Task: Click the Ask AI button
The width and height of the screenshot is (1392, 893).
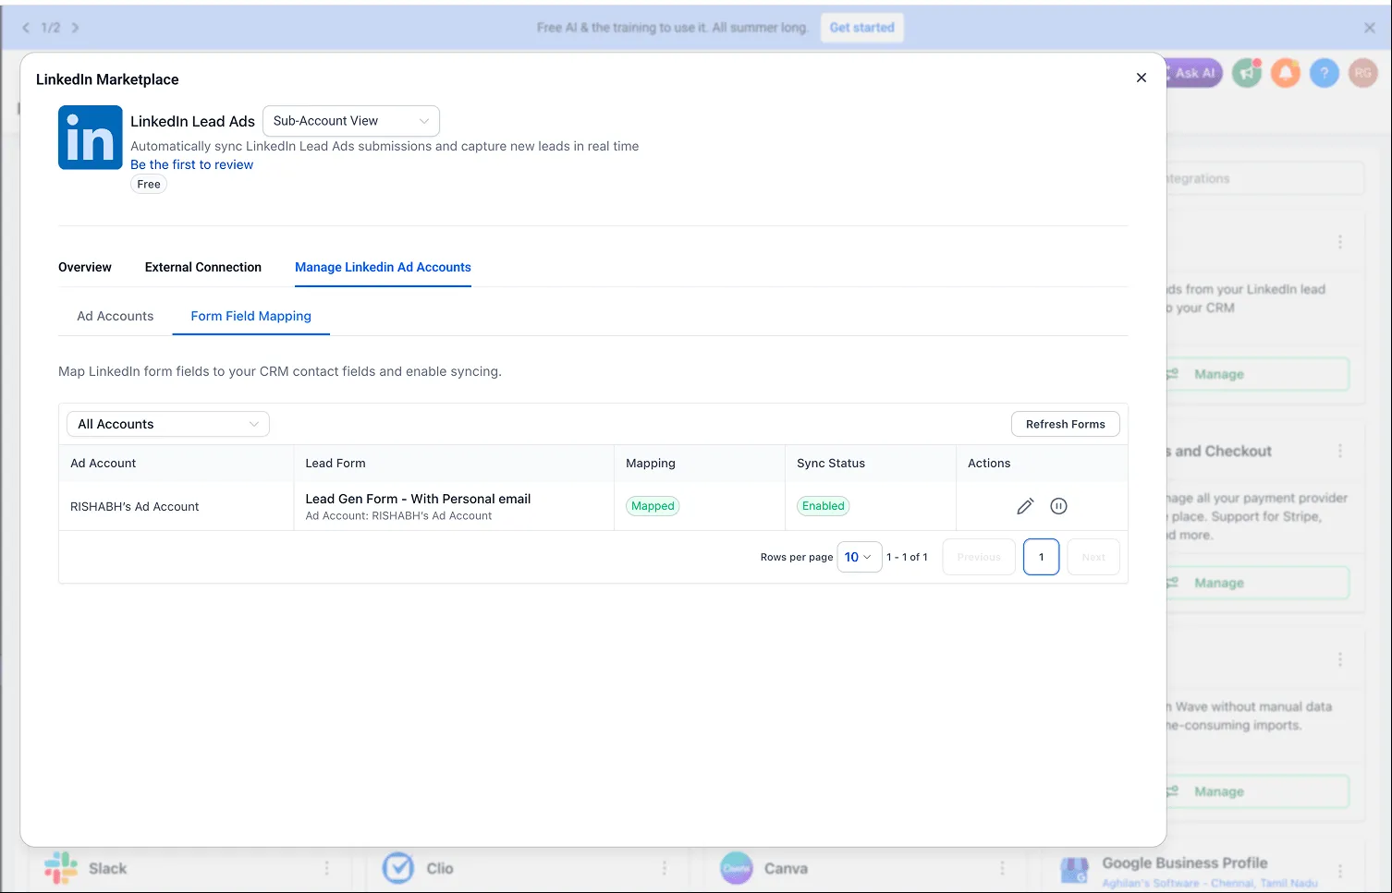Action: coord(1196,73)
